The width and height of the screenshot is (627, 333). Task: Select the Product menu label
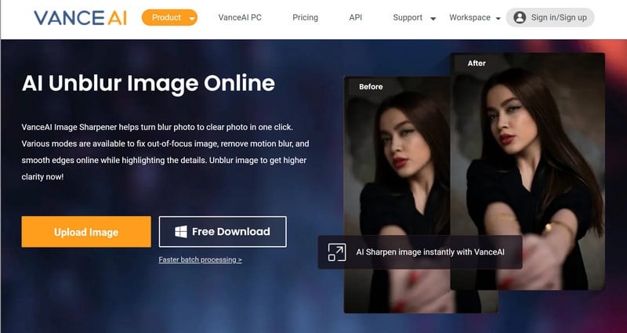click(x=166, y=17)
